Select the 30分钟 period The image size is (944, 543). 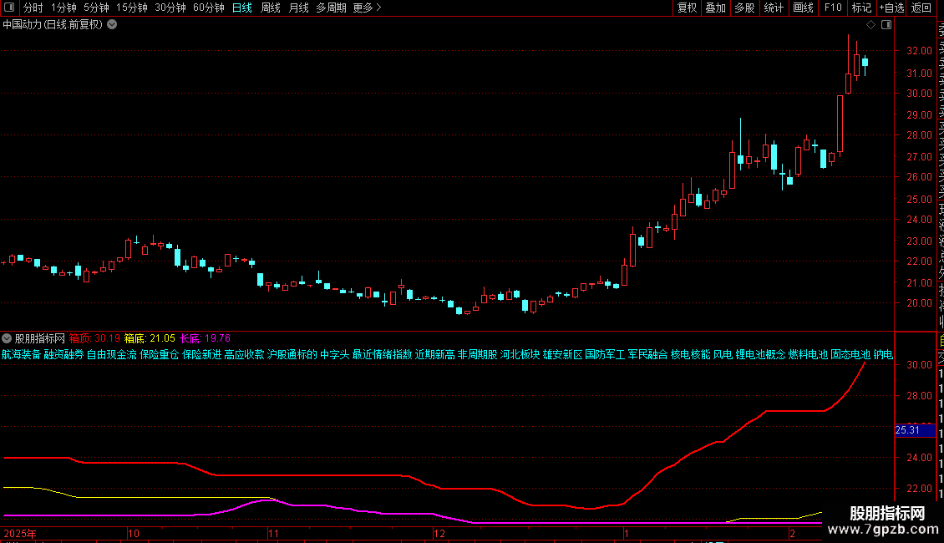[170, 8]
